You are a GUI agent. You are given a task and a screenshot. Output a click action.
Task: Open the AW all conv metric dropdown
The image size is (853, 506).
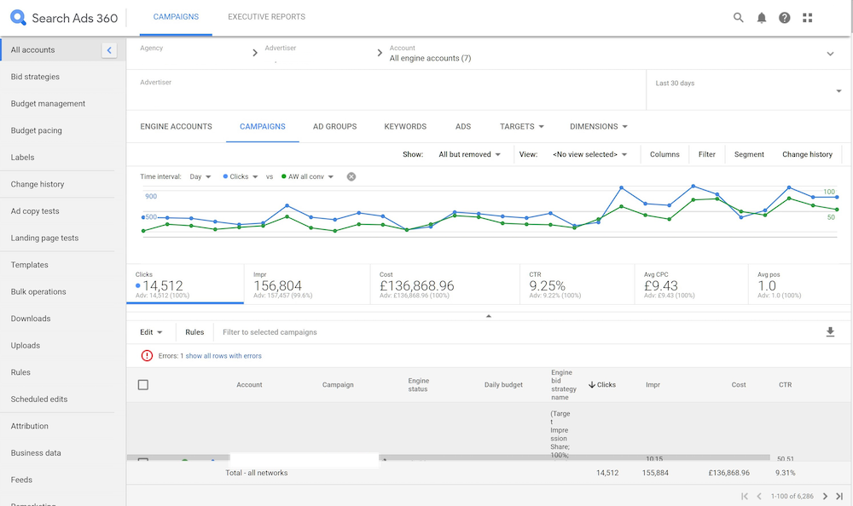point(307,176)
